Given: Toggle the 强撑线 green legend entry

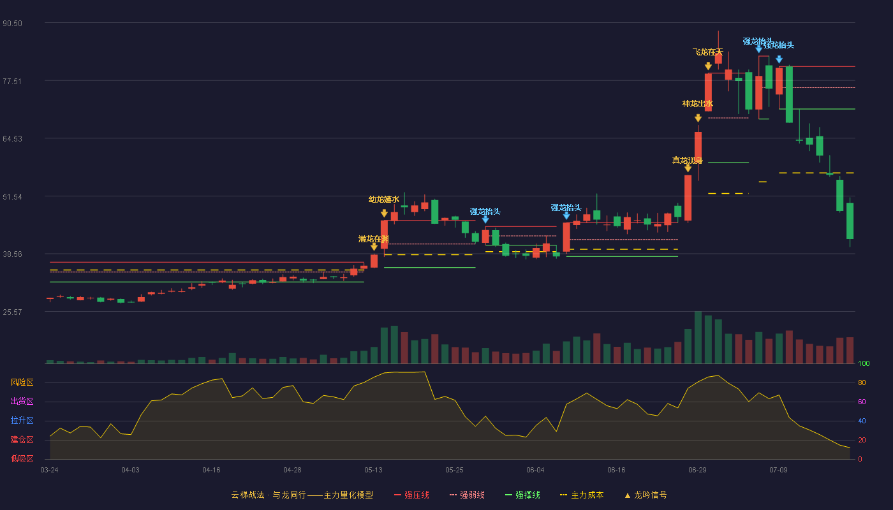Looking at the screenshot, I should coord(522,495).
